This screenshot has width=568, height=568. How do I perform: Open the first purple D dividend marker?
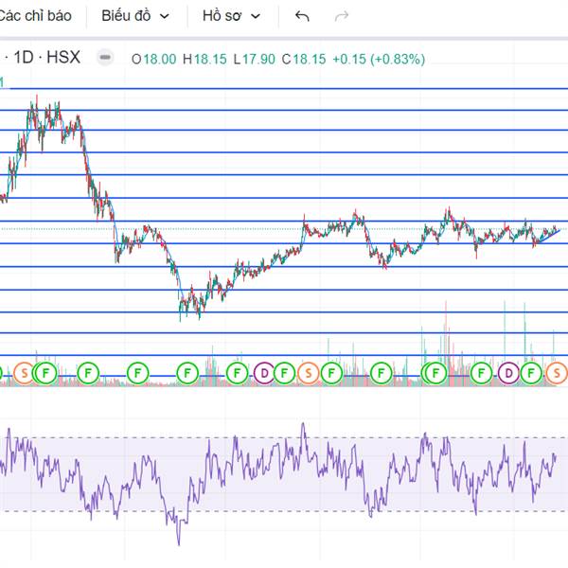point(264,373)
